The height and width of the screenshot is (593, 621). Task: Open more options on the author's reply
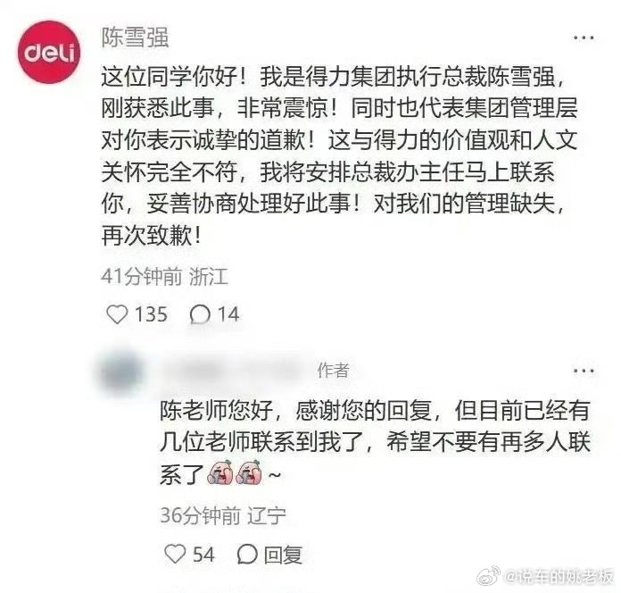click(584, 371)
